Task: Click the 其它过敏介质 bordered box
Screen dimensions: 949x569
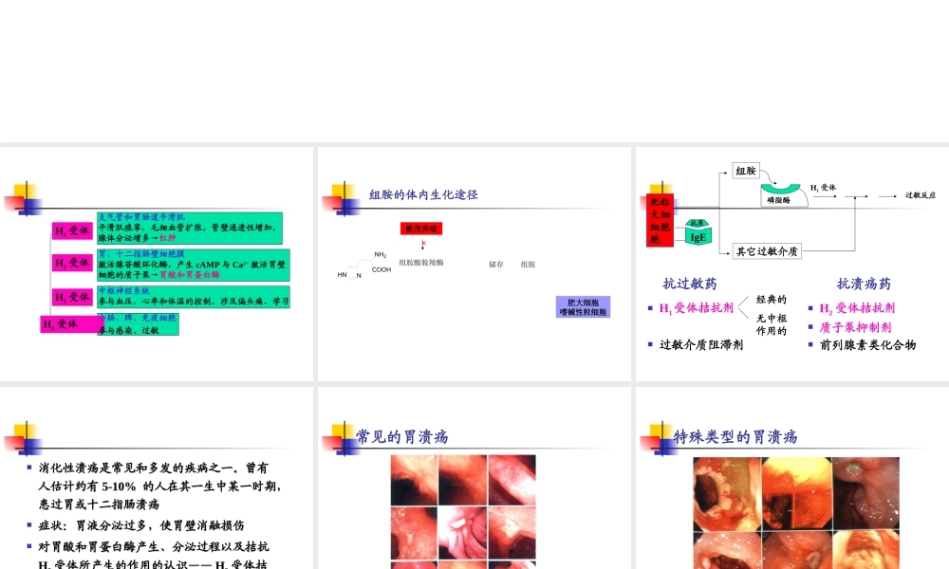Action: click(768, 251)
